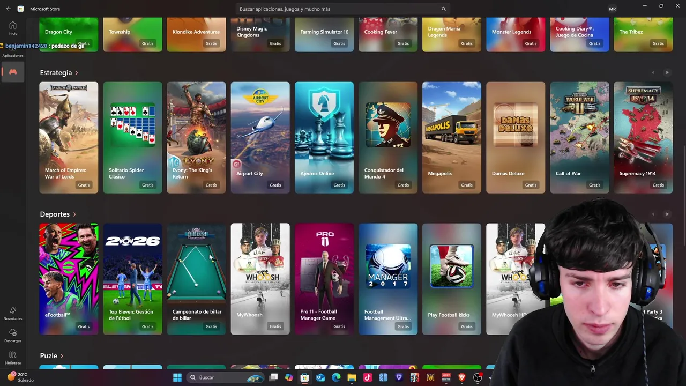Expand the Deportes category
Image resolution: width=686 pixels, height=386 pixels.
[58, 214]
